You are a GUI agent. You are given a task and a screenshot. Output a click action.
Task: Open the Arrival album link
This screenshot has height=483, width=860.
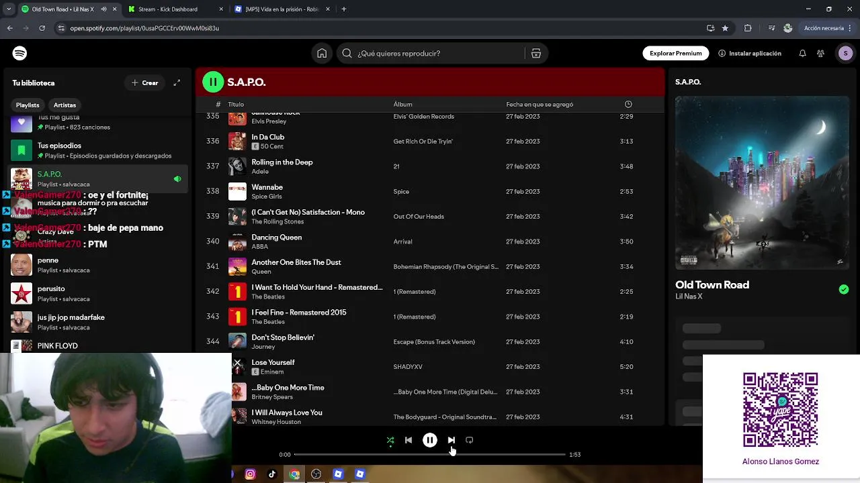coord(402,241)
